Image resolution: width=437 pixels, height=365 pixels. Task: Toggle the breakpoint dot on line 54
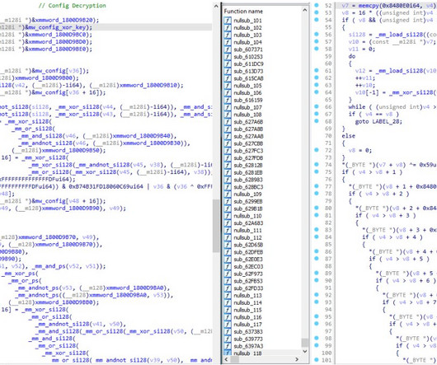[x=317, y=20]
